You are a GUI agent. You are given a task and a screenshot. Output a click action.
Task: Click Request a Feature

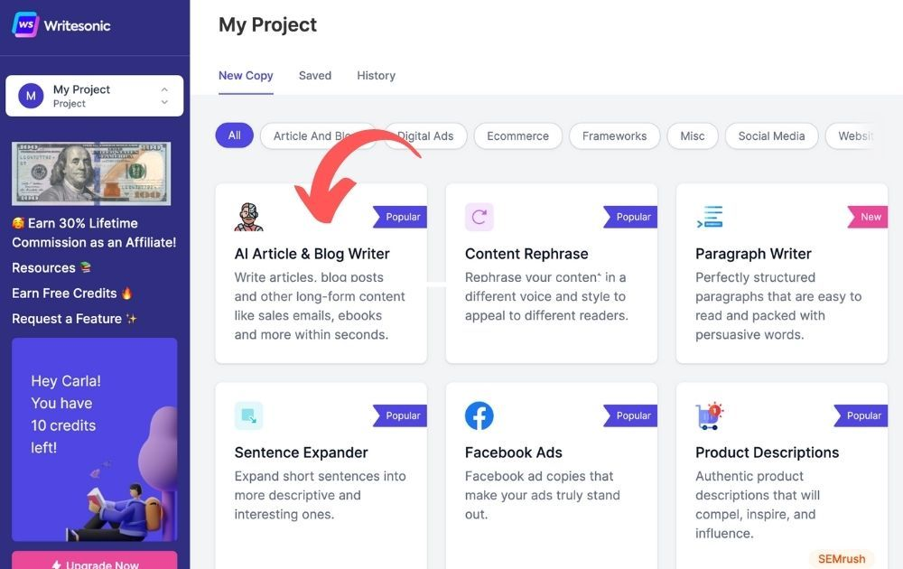[65, 318]
